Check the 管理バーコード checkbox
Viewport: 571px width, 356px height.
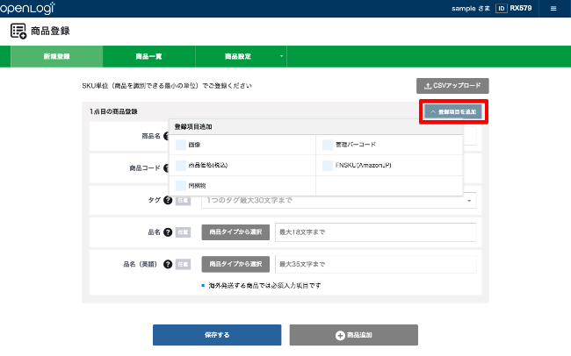pyautogui.click(x=328, y=145)
